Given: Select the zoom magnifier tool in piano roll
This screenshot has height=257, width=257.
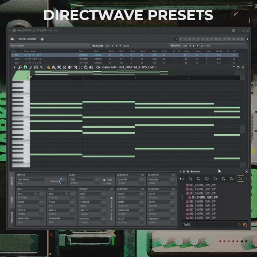Looking at the screenshot, I should pyautogui.click(x=86, y=67).
